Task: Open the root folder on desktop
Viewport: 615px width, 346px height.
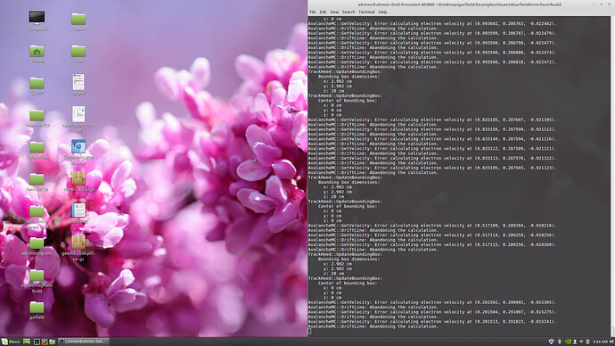Action: pyautogui.click(x=78, y=54)
